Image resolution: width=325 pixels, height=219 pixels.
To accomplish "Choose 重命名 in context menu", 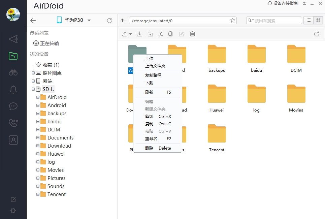I will tap(158, 138).
